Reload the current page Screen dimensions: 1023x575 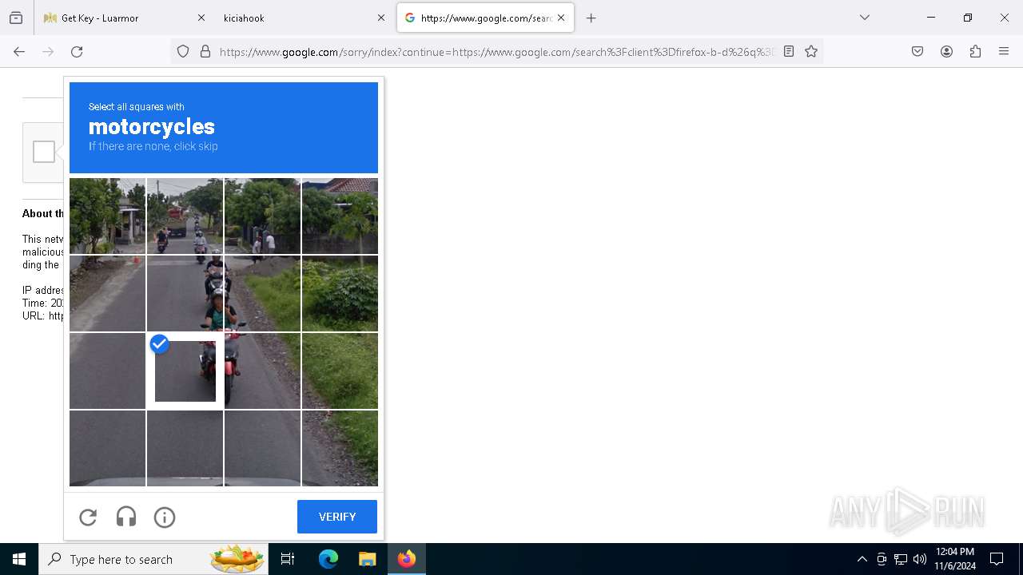tap(77, 51)
